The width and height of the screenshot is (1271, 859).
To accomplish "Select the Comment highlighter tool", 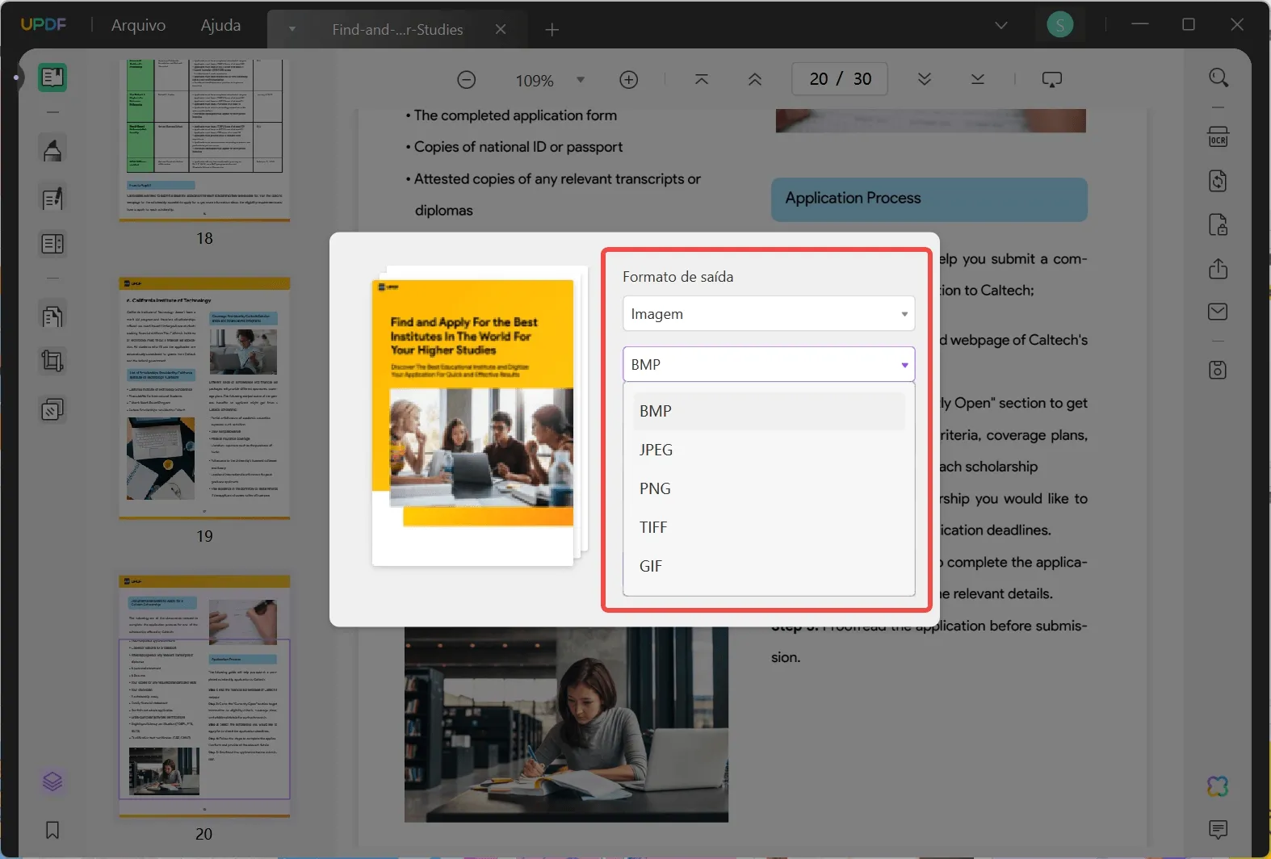I will click(x=52, y=150).
